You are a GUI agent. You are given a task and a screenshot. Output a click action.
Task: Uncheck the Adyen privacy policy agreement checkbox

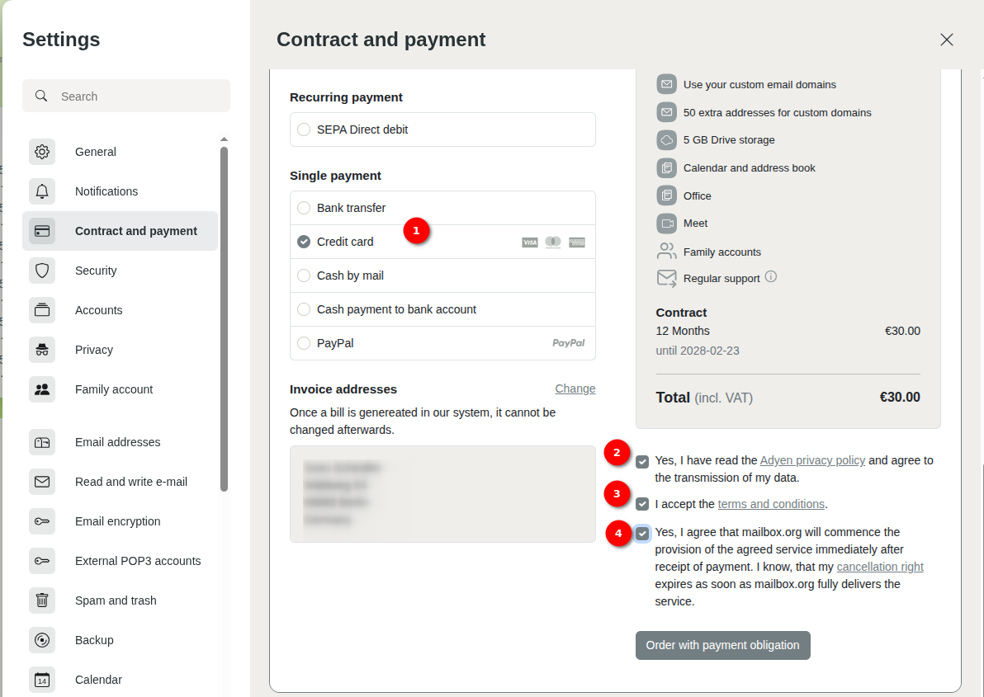[642, 461]
